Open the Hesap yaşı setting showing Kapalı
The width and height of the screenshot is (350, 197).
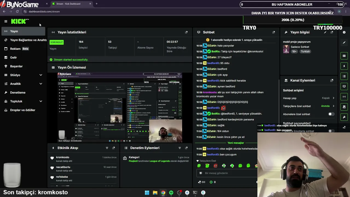pyautogui.click(x=309, y=98)
